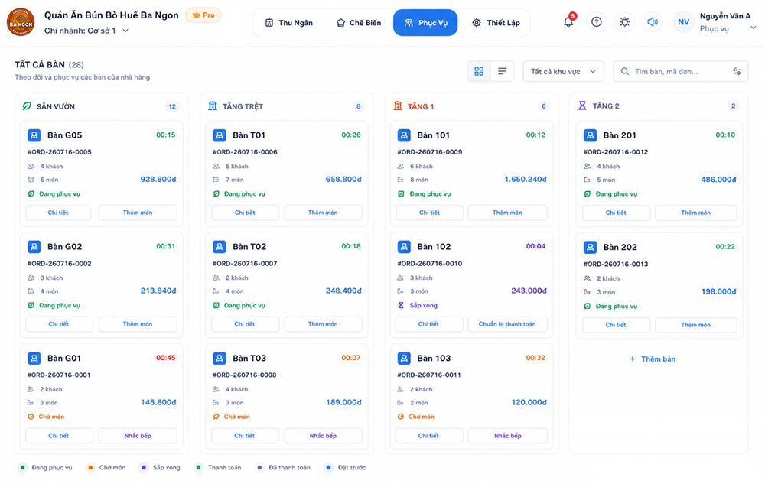Click the Bàn T01 table icon
The image size is (765, 484).
pos(220,135)
